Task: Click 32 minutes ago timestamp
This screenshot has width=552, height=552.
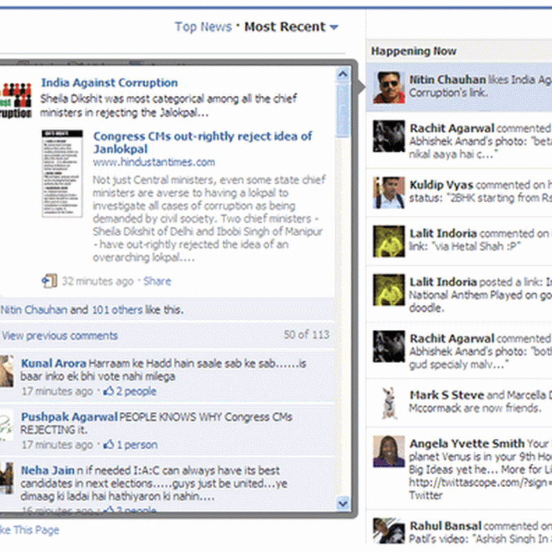Action: pos(98,281)
